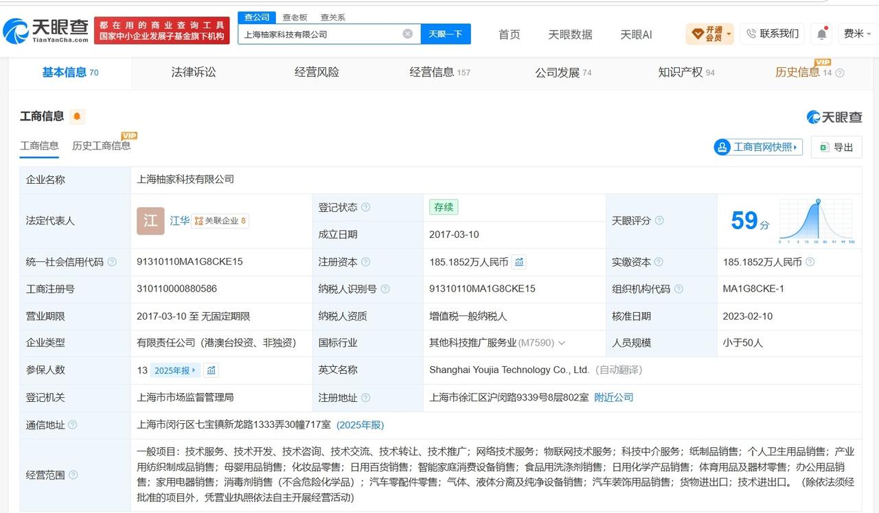Clear the search box with the X icon
Viewport: 879px width, 513px height.
(x=408, y=34)
